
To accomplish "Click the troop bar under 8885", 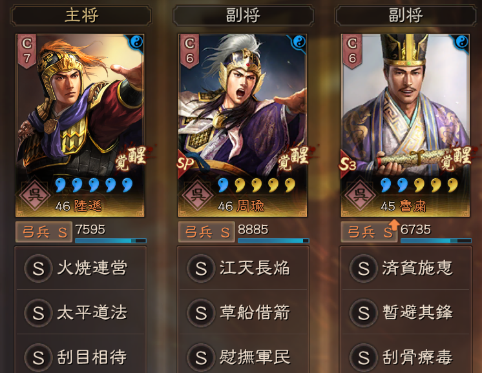I will (x=273, y=241).
